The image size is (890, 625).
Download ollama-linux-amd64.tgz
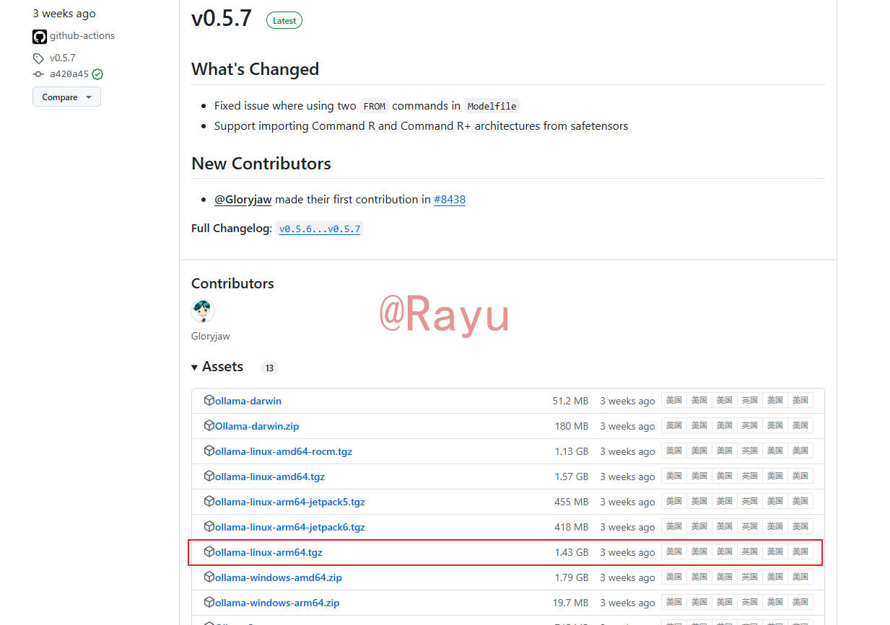coord(270,476)
